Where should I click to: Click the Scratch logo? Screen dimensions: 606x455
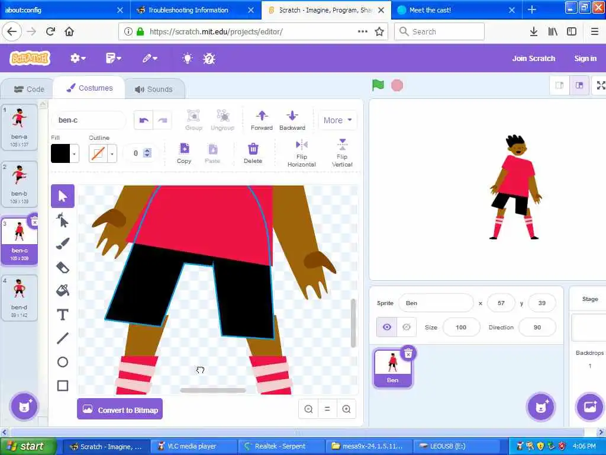(30, 59)
